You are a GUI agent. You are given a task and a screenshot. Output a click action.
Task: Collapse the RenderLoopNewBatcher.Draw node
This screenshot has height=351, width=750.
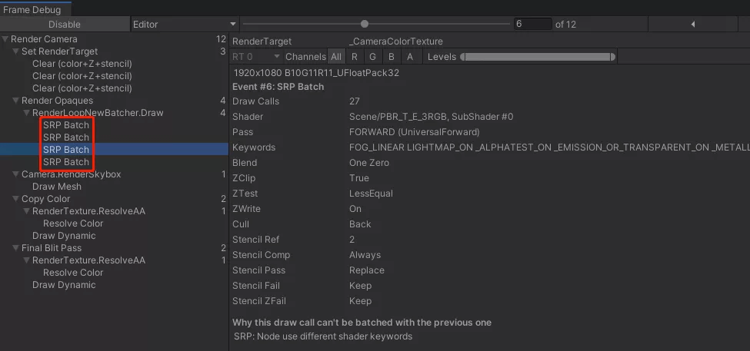(x=26, y=113)
